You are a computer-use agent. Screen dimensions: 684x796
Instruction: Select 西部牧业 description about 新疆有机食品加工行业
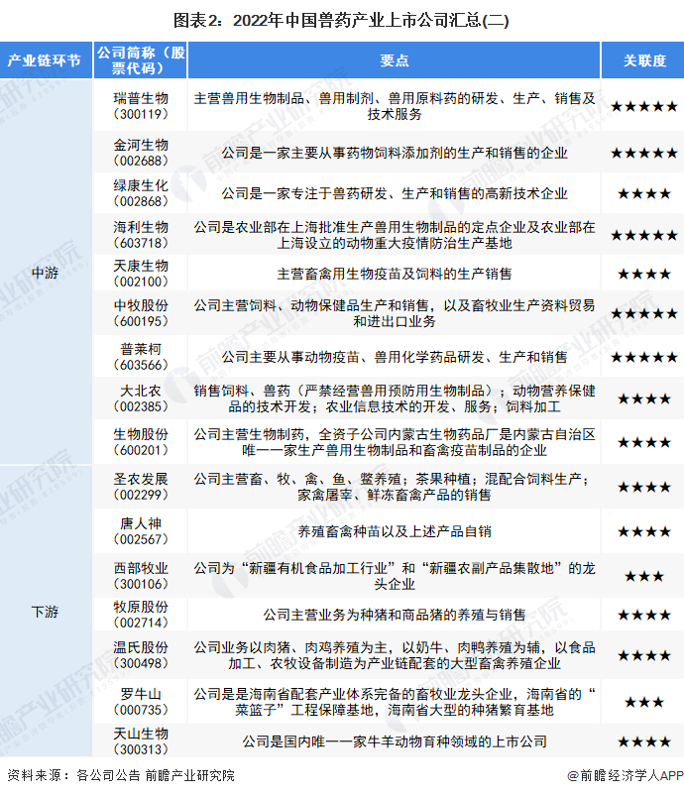pyautogui.click(x=395, y=576)
